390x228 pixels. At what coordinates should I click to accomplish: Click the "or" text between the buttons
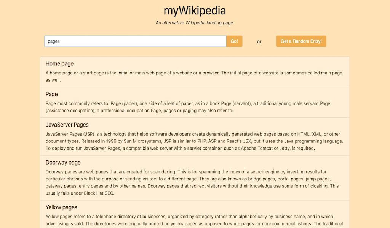click(x=259, y=42)
